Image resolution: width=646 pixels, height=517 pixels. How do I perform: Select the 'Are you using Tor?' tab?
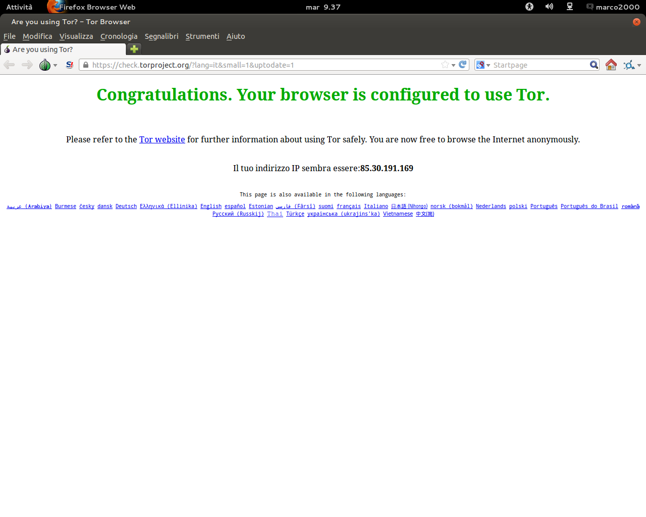click(63, 49)
